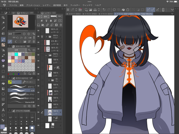Toggle lock checkbox beside レイヤー 3
Viewport: 179px width, 134px height.
click(x=42, y=31)
